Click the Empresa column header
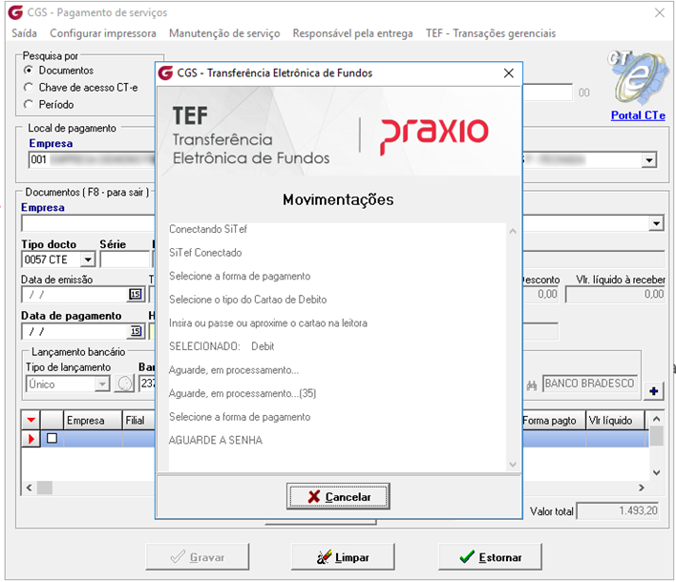Viewport: 676px width, 582px height. click(x=93, y=420)
